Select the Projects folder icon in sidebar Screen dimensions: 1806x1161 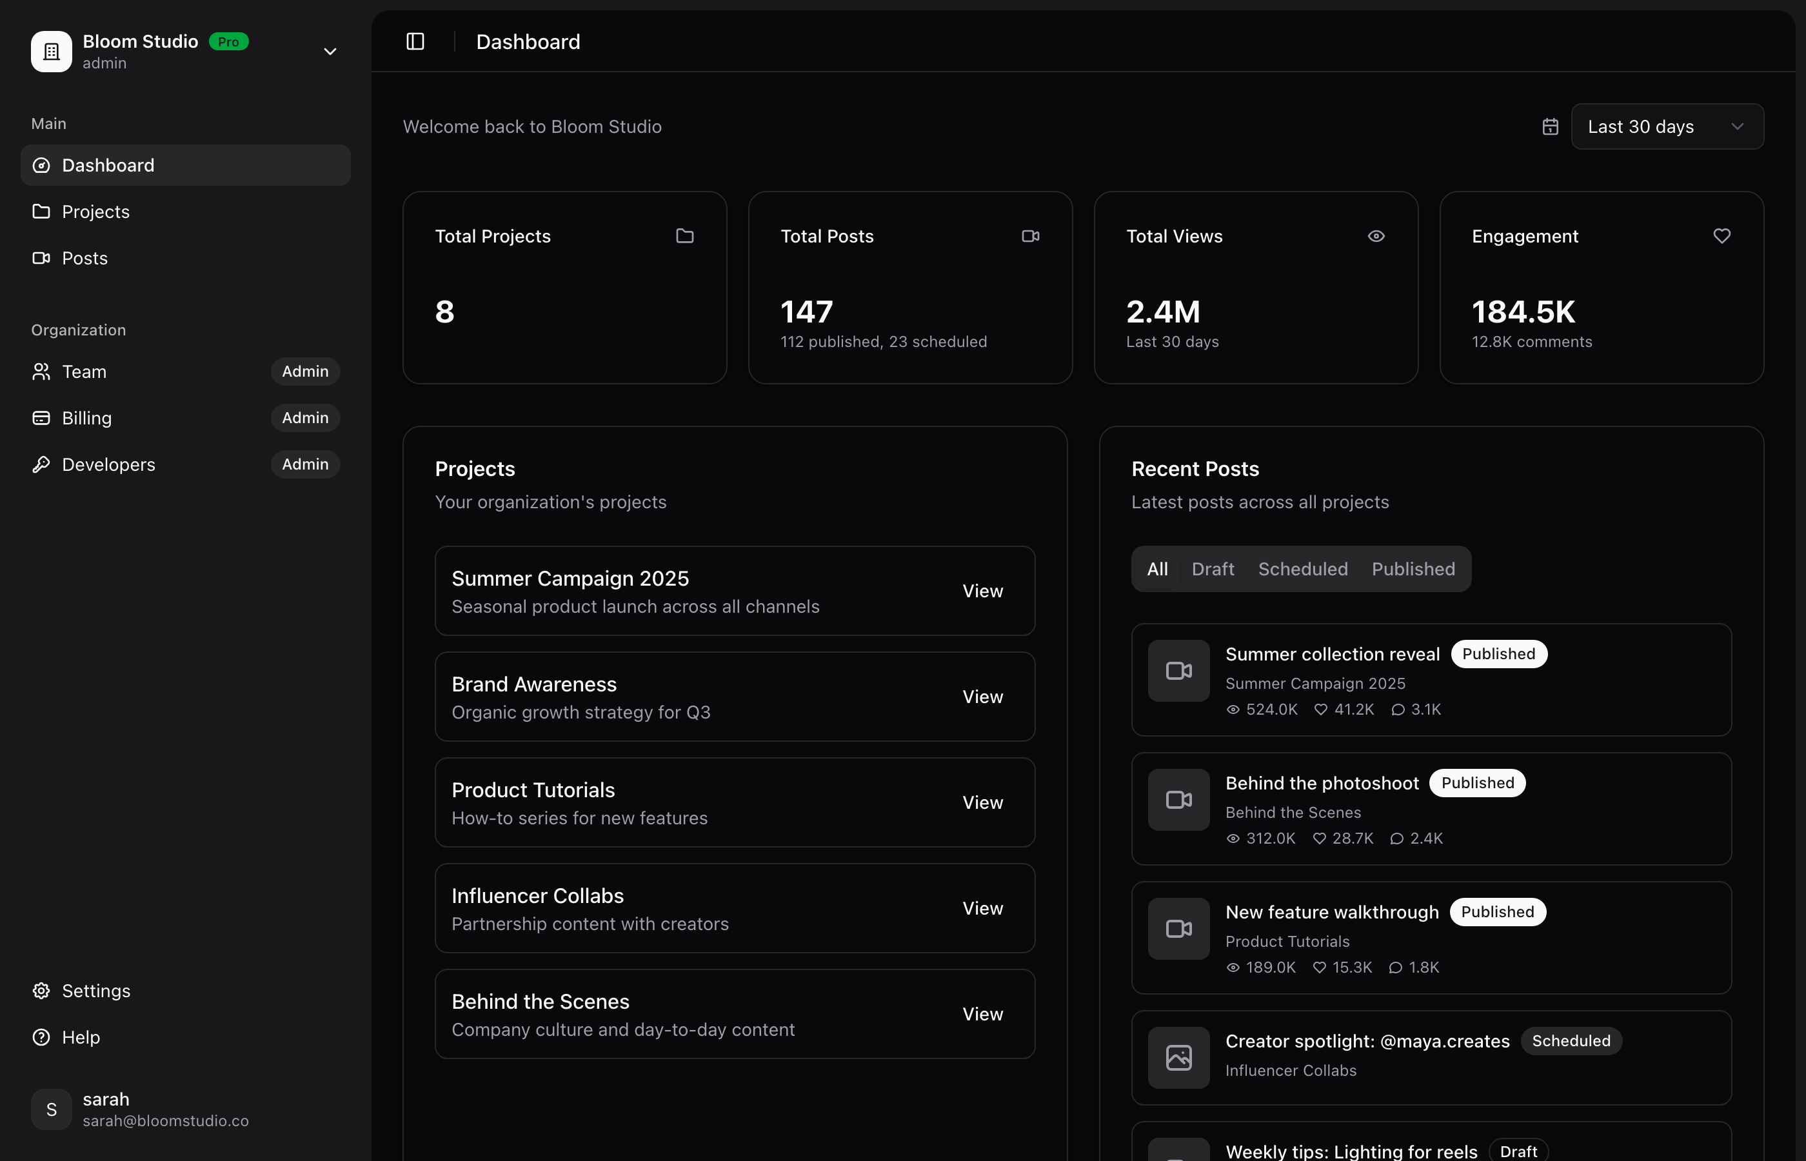[x=41, y=212]
